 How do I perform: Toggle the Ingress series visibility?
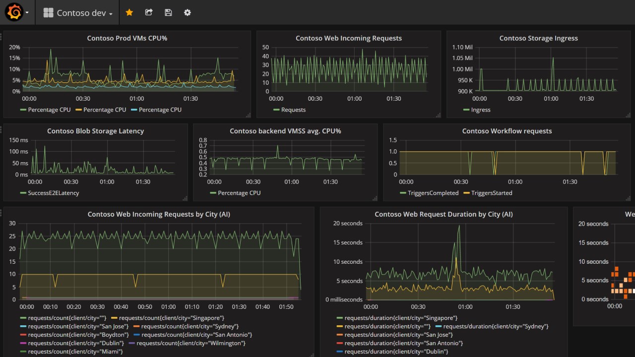coord(480,110)
